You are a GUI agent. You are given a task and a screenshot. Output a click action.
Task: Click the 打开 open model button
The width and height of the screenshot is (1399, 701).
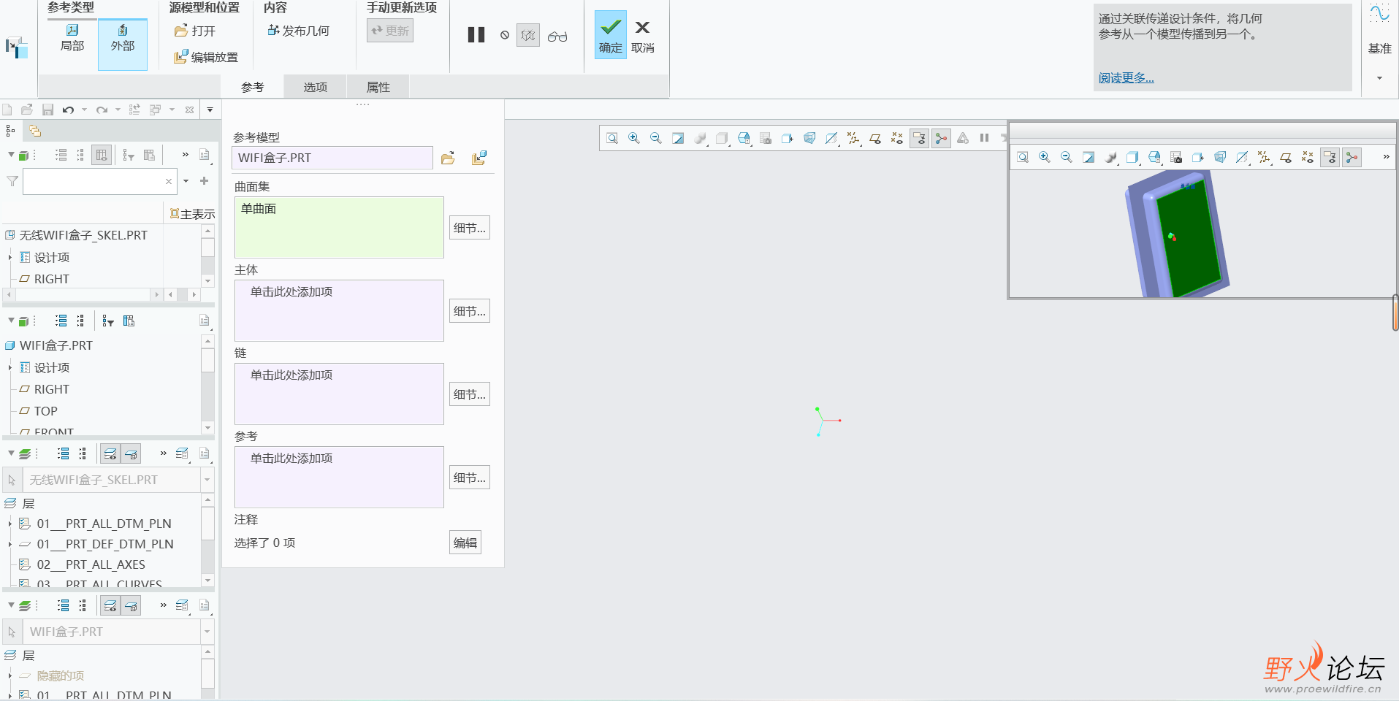pos(195,31)
